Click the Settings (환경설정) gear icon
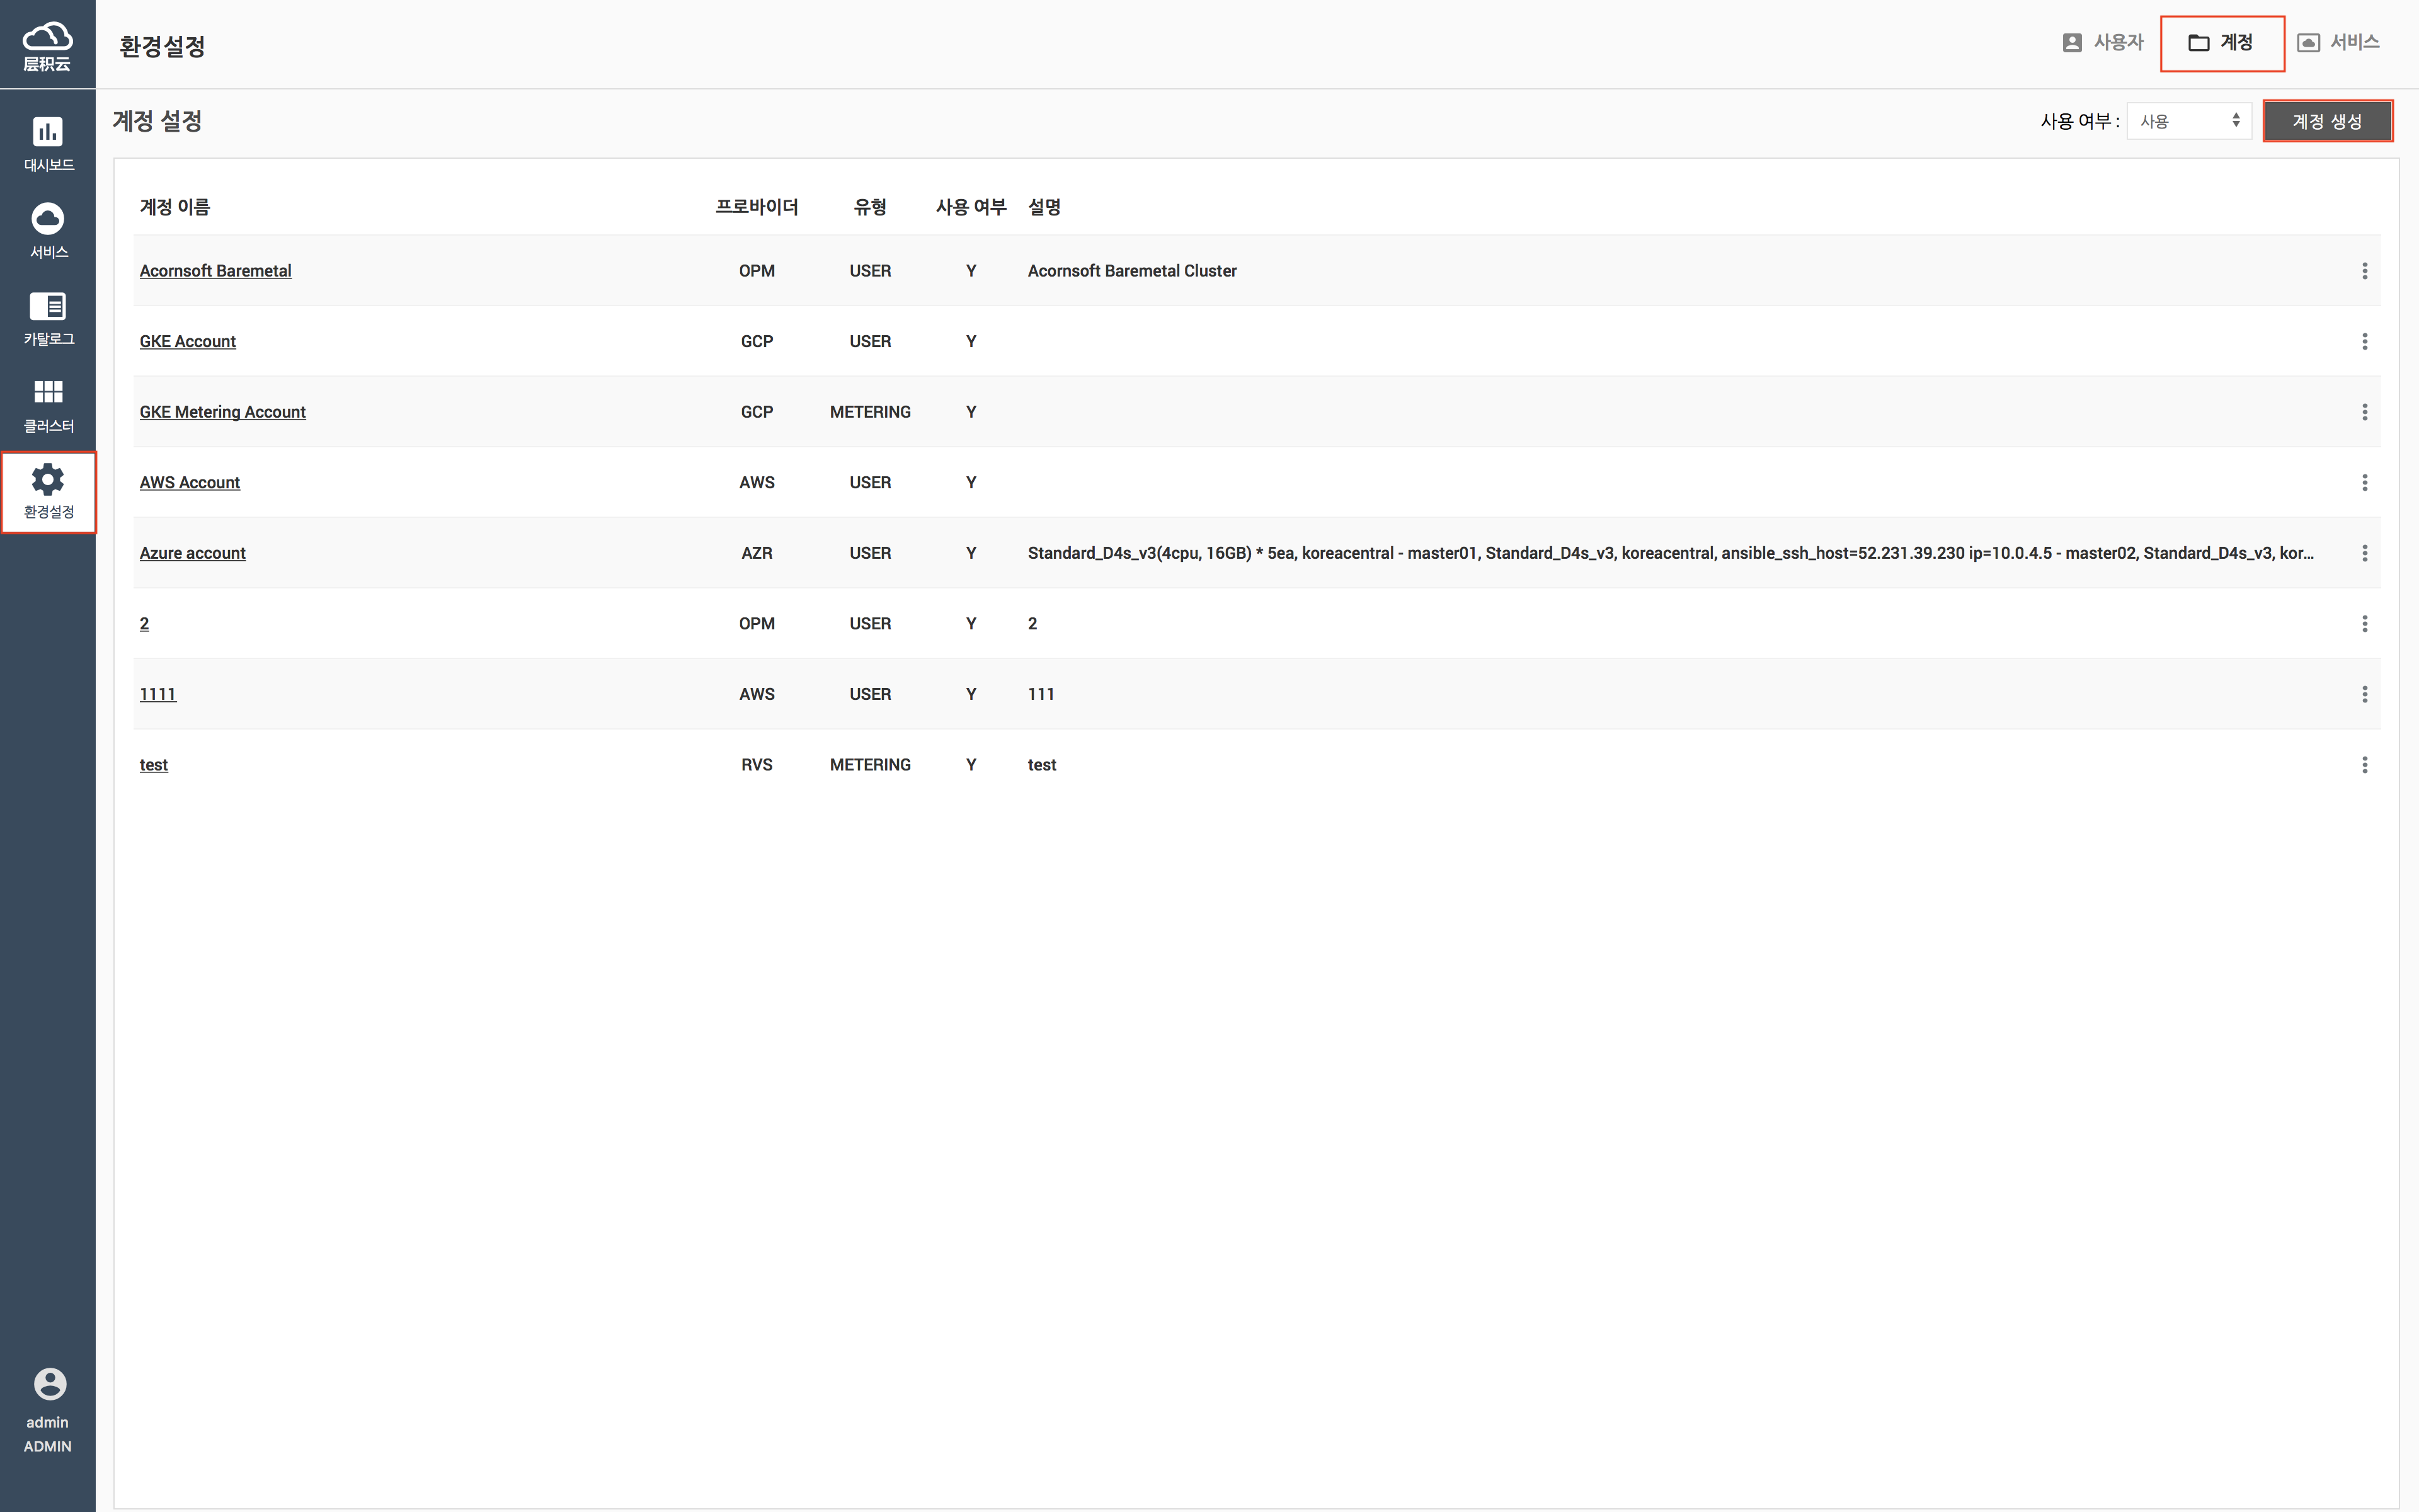Image resolution: width=2419 pixels, height=1512 pixels. coord(48,480)
